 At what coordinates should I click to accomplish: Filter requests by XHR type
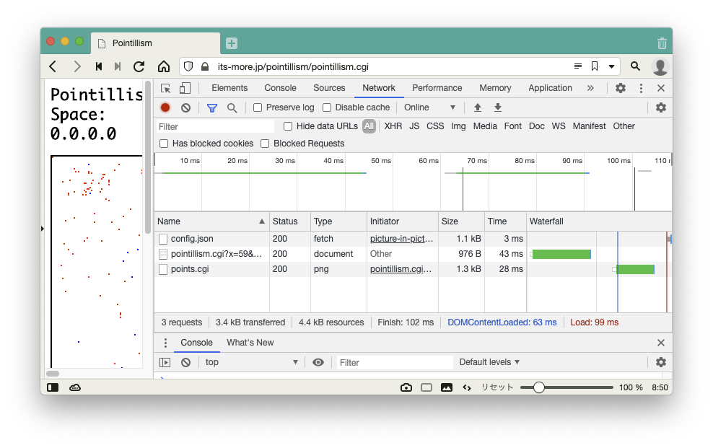[x=393, y=126]
